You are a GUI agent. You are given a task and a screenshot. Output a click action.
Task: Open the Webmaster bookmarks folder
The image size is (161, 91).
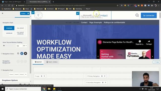38,9
